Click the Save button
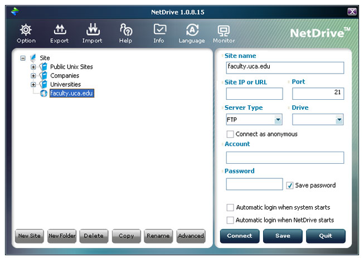 tap(283, 236)
